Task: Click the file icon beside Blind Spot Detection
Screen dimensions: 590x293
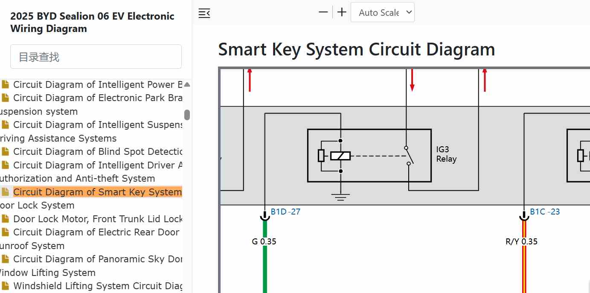Action: point(5,151)
